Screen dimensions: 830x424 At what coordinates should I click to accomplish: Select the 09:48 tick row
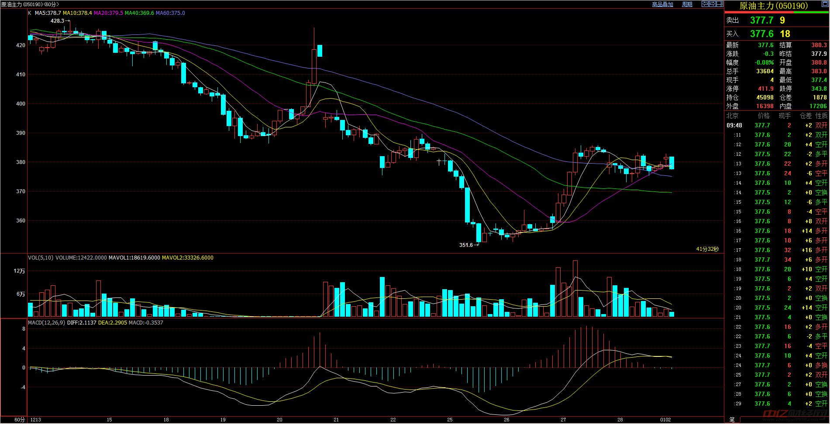pyautogui.click(x=777, y=125)
